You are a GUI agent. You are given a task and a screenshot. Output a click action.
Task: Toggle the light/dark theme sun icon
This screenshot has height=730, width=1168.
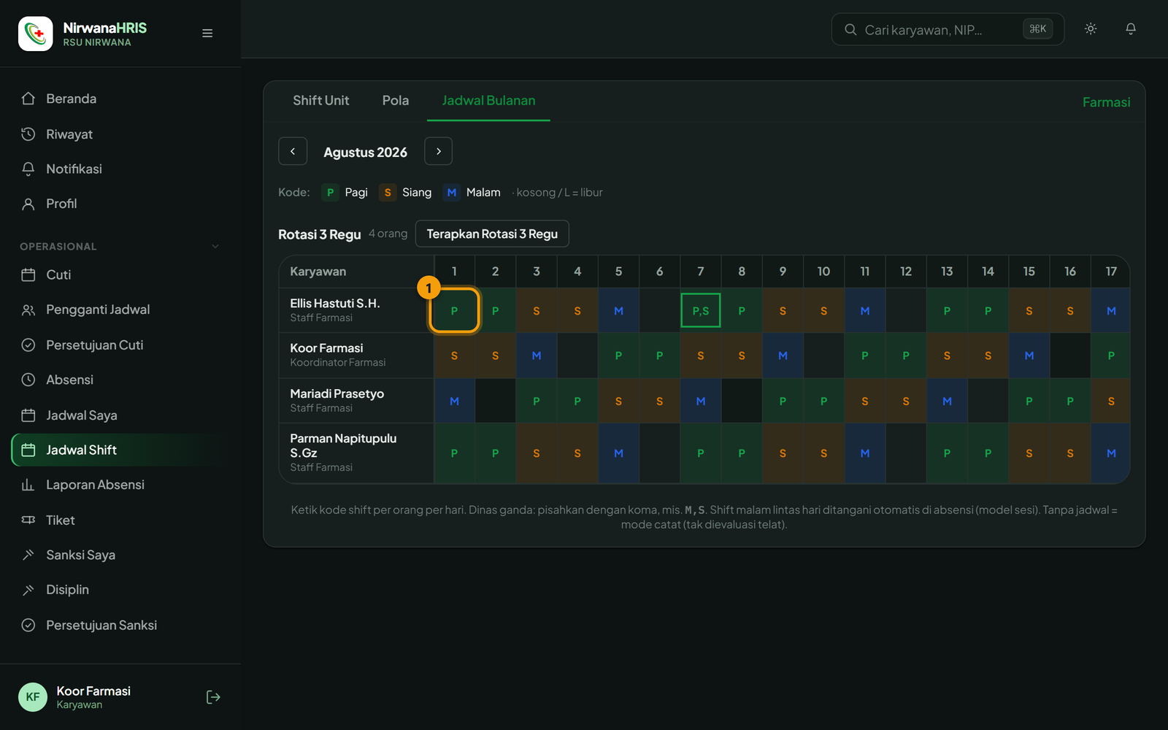click(1091, 29)
